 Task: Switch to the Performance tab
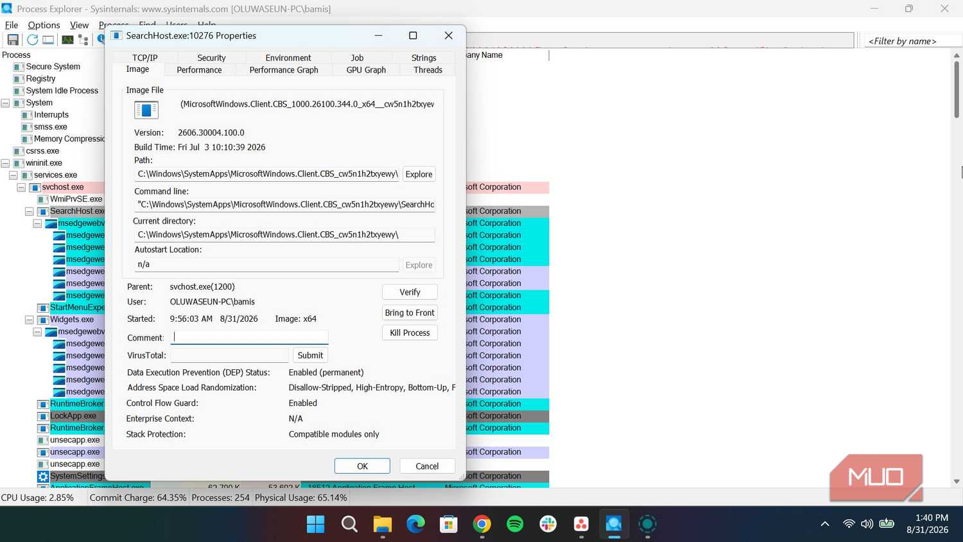[199, 70]
